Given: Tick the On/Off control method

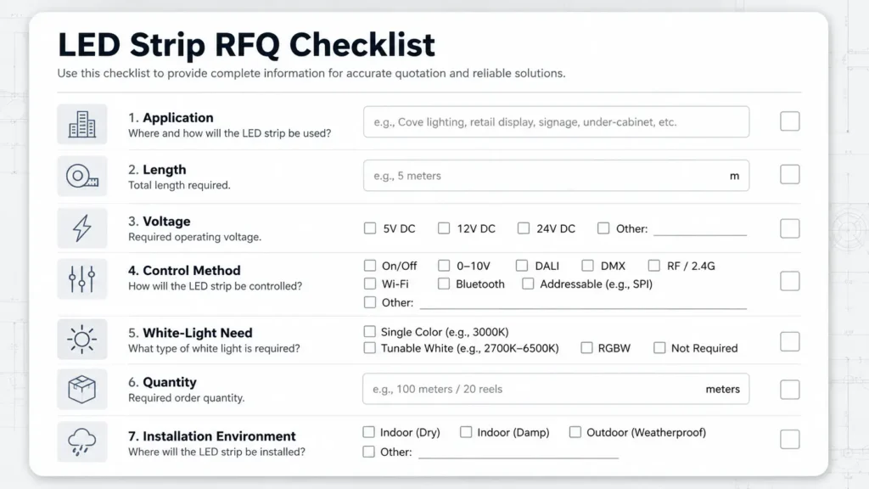Looking at the screenshot, I should click(370, 266).
